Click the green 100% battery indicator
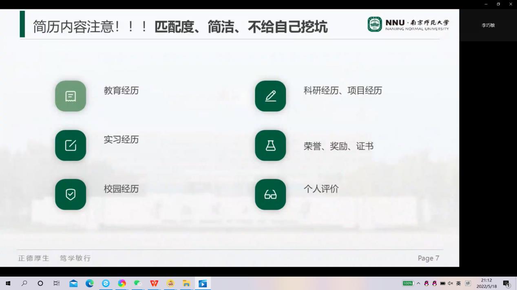Screen dimensions: 517x290 tap(408, 283)
